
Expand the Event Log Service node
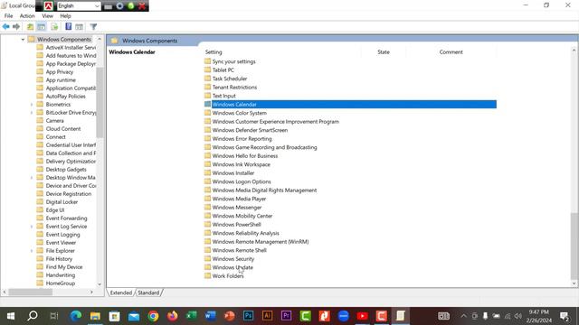coord(32,227)
